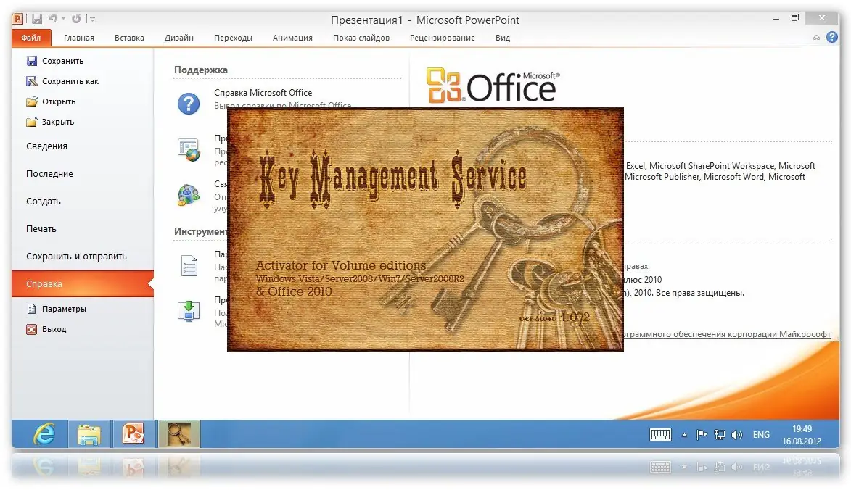Click the PowerPoint app icon in title bar
The width and height of the screenshot is (851, 490).
18,19
